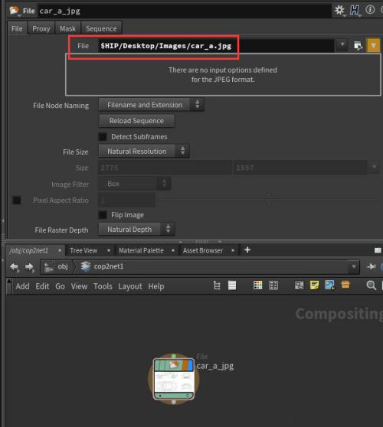This screenshot has height=427, width=383.
Task: Open the View menu in network editor
Action: (x=79, y=286)
